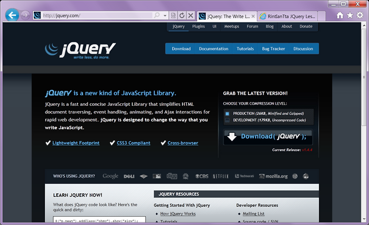
Task: Open the Mailing List link
Action: pyautogui.click(x=254, y=214)
